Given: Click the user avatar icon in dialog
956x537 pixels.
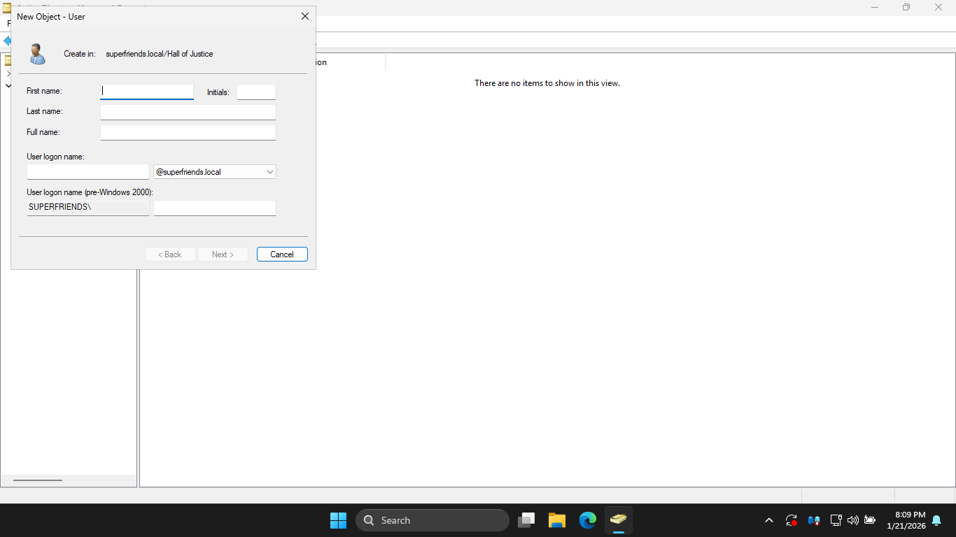Looking at the screenshot, I should (x=37, y=54).
